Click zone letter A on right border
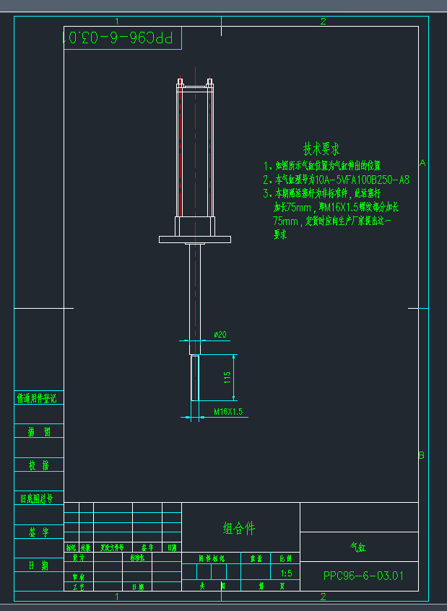447x611 pixels. (x=422, y=163)
